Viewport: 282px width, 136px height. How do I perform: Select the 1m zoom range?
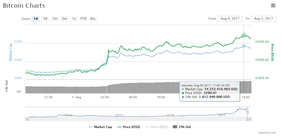(x=55, y=18)
